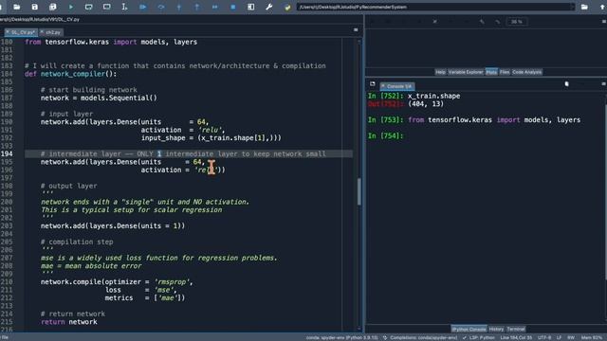
Task: Stop debugging with the square icon
Action: point(233,7)
